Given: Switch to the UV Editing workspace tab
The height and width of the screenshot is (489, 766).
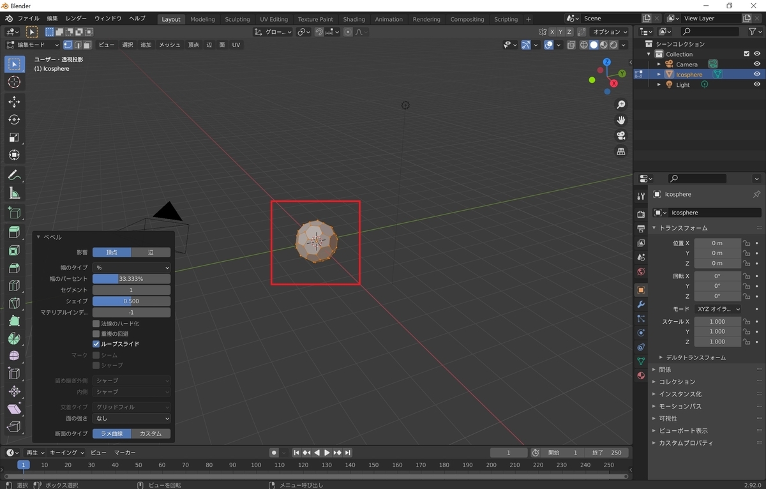Looking at the screenshot, I should (x=274, y=19).
